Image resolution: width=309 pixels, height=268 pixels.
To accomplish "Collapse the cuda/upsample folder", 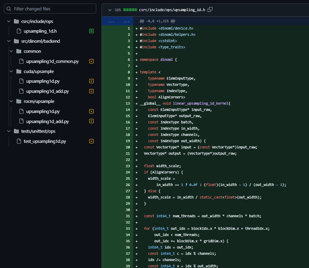I will click(x=11, y=71).
